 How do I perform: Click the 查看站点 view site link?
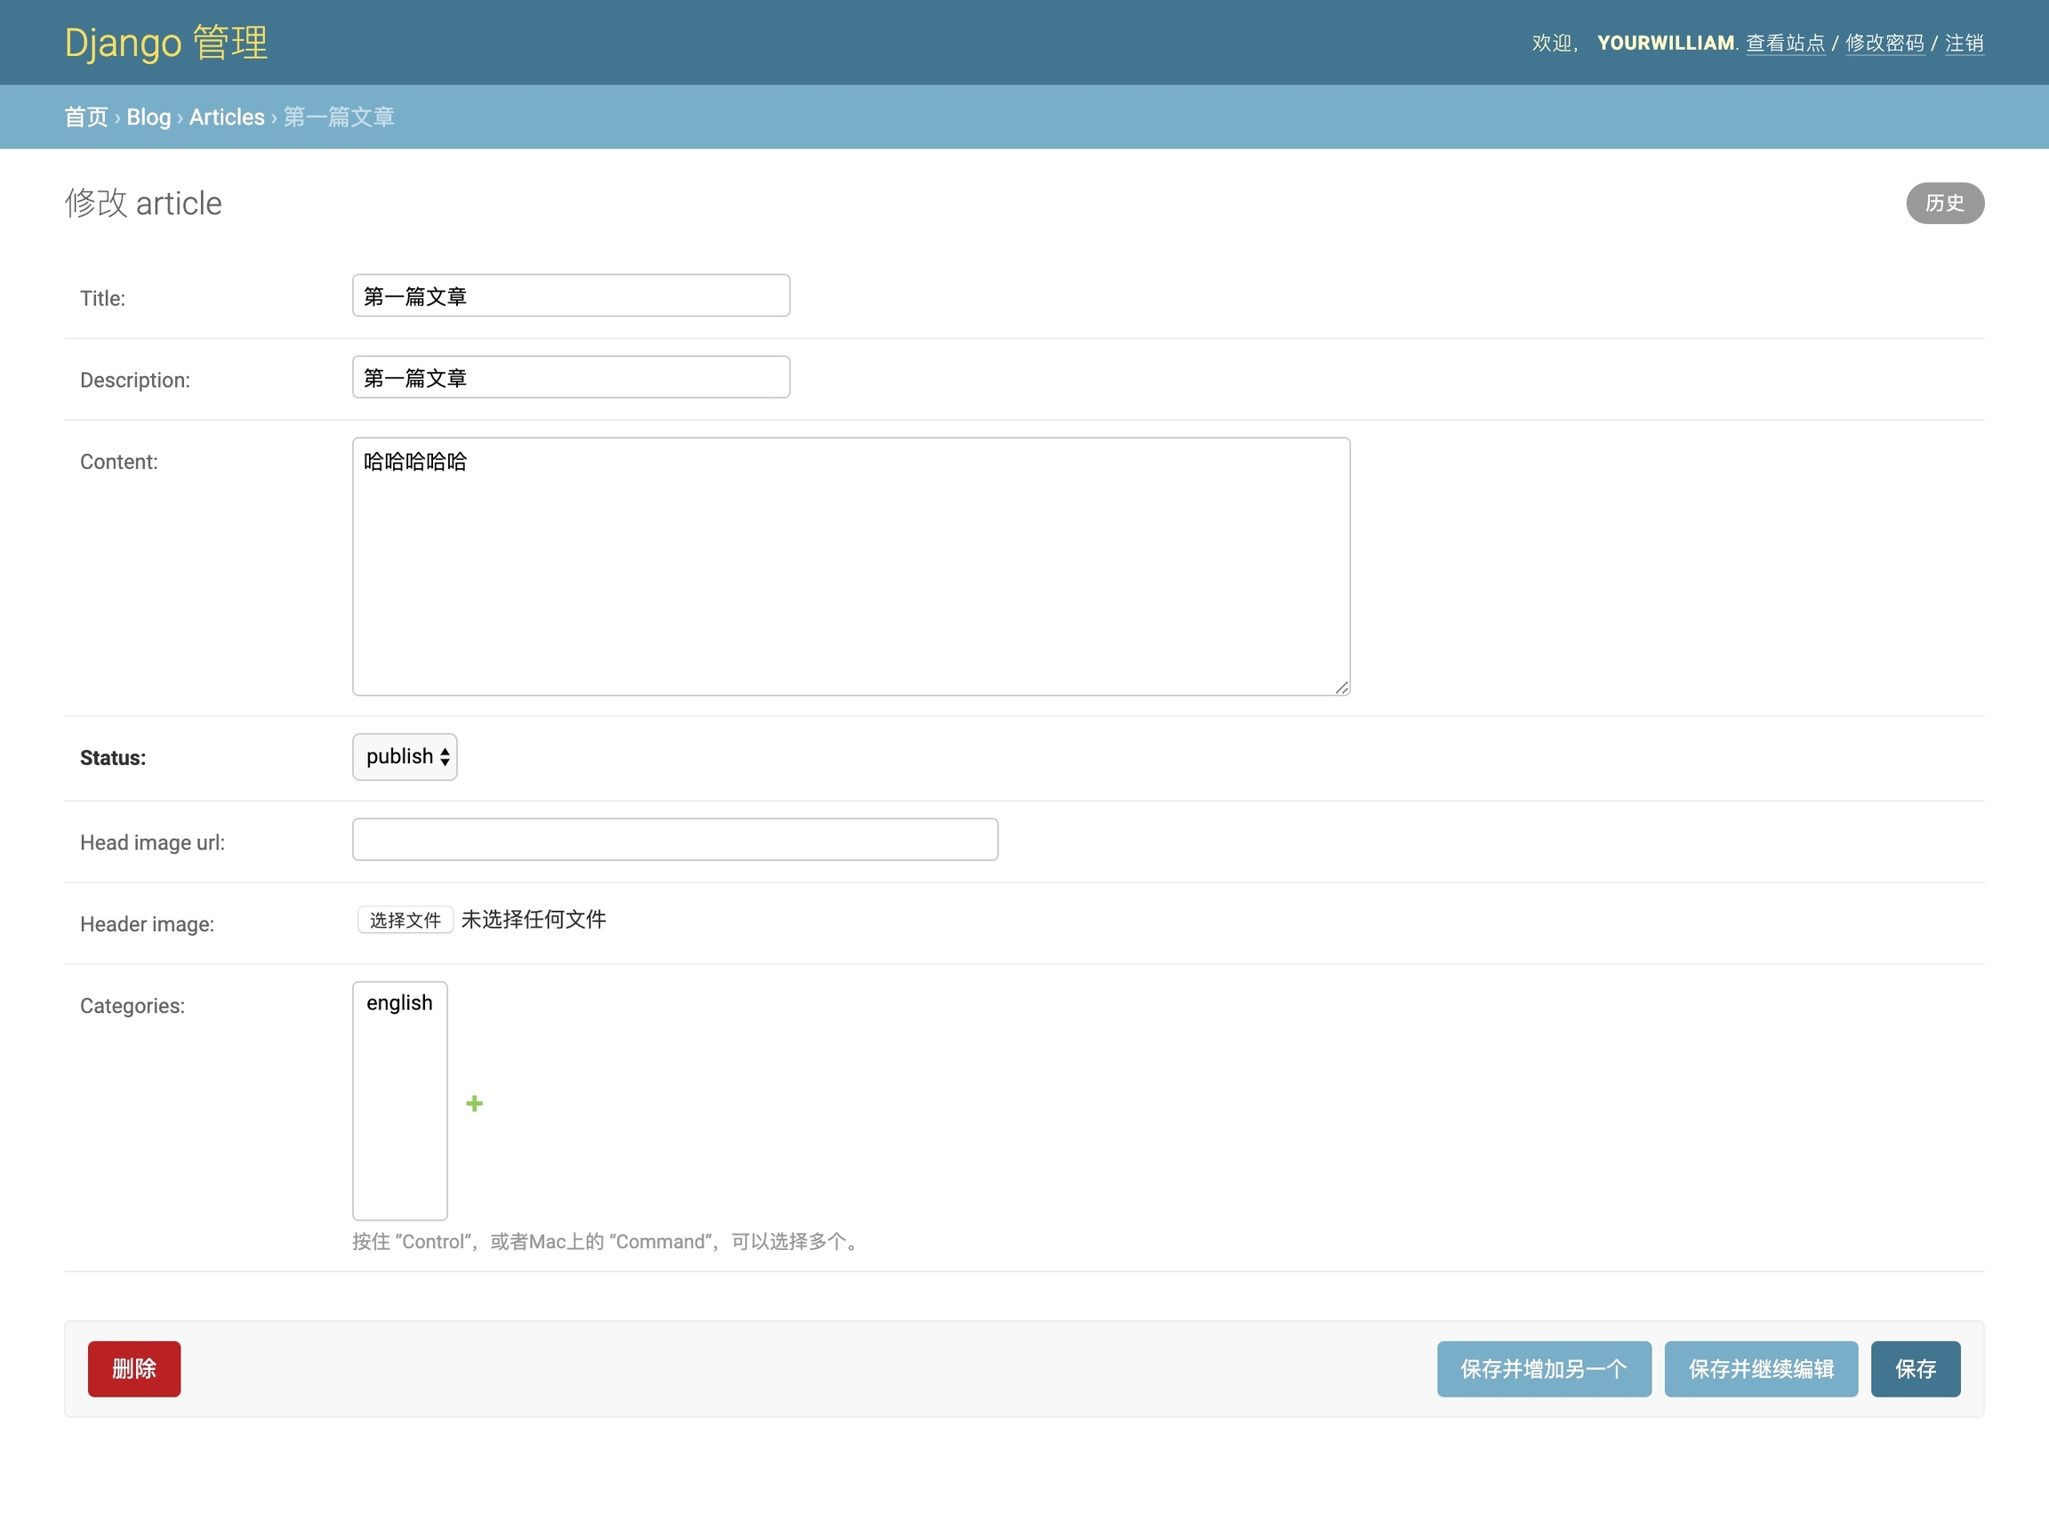coord(1785,43)
